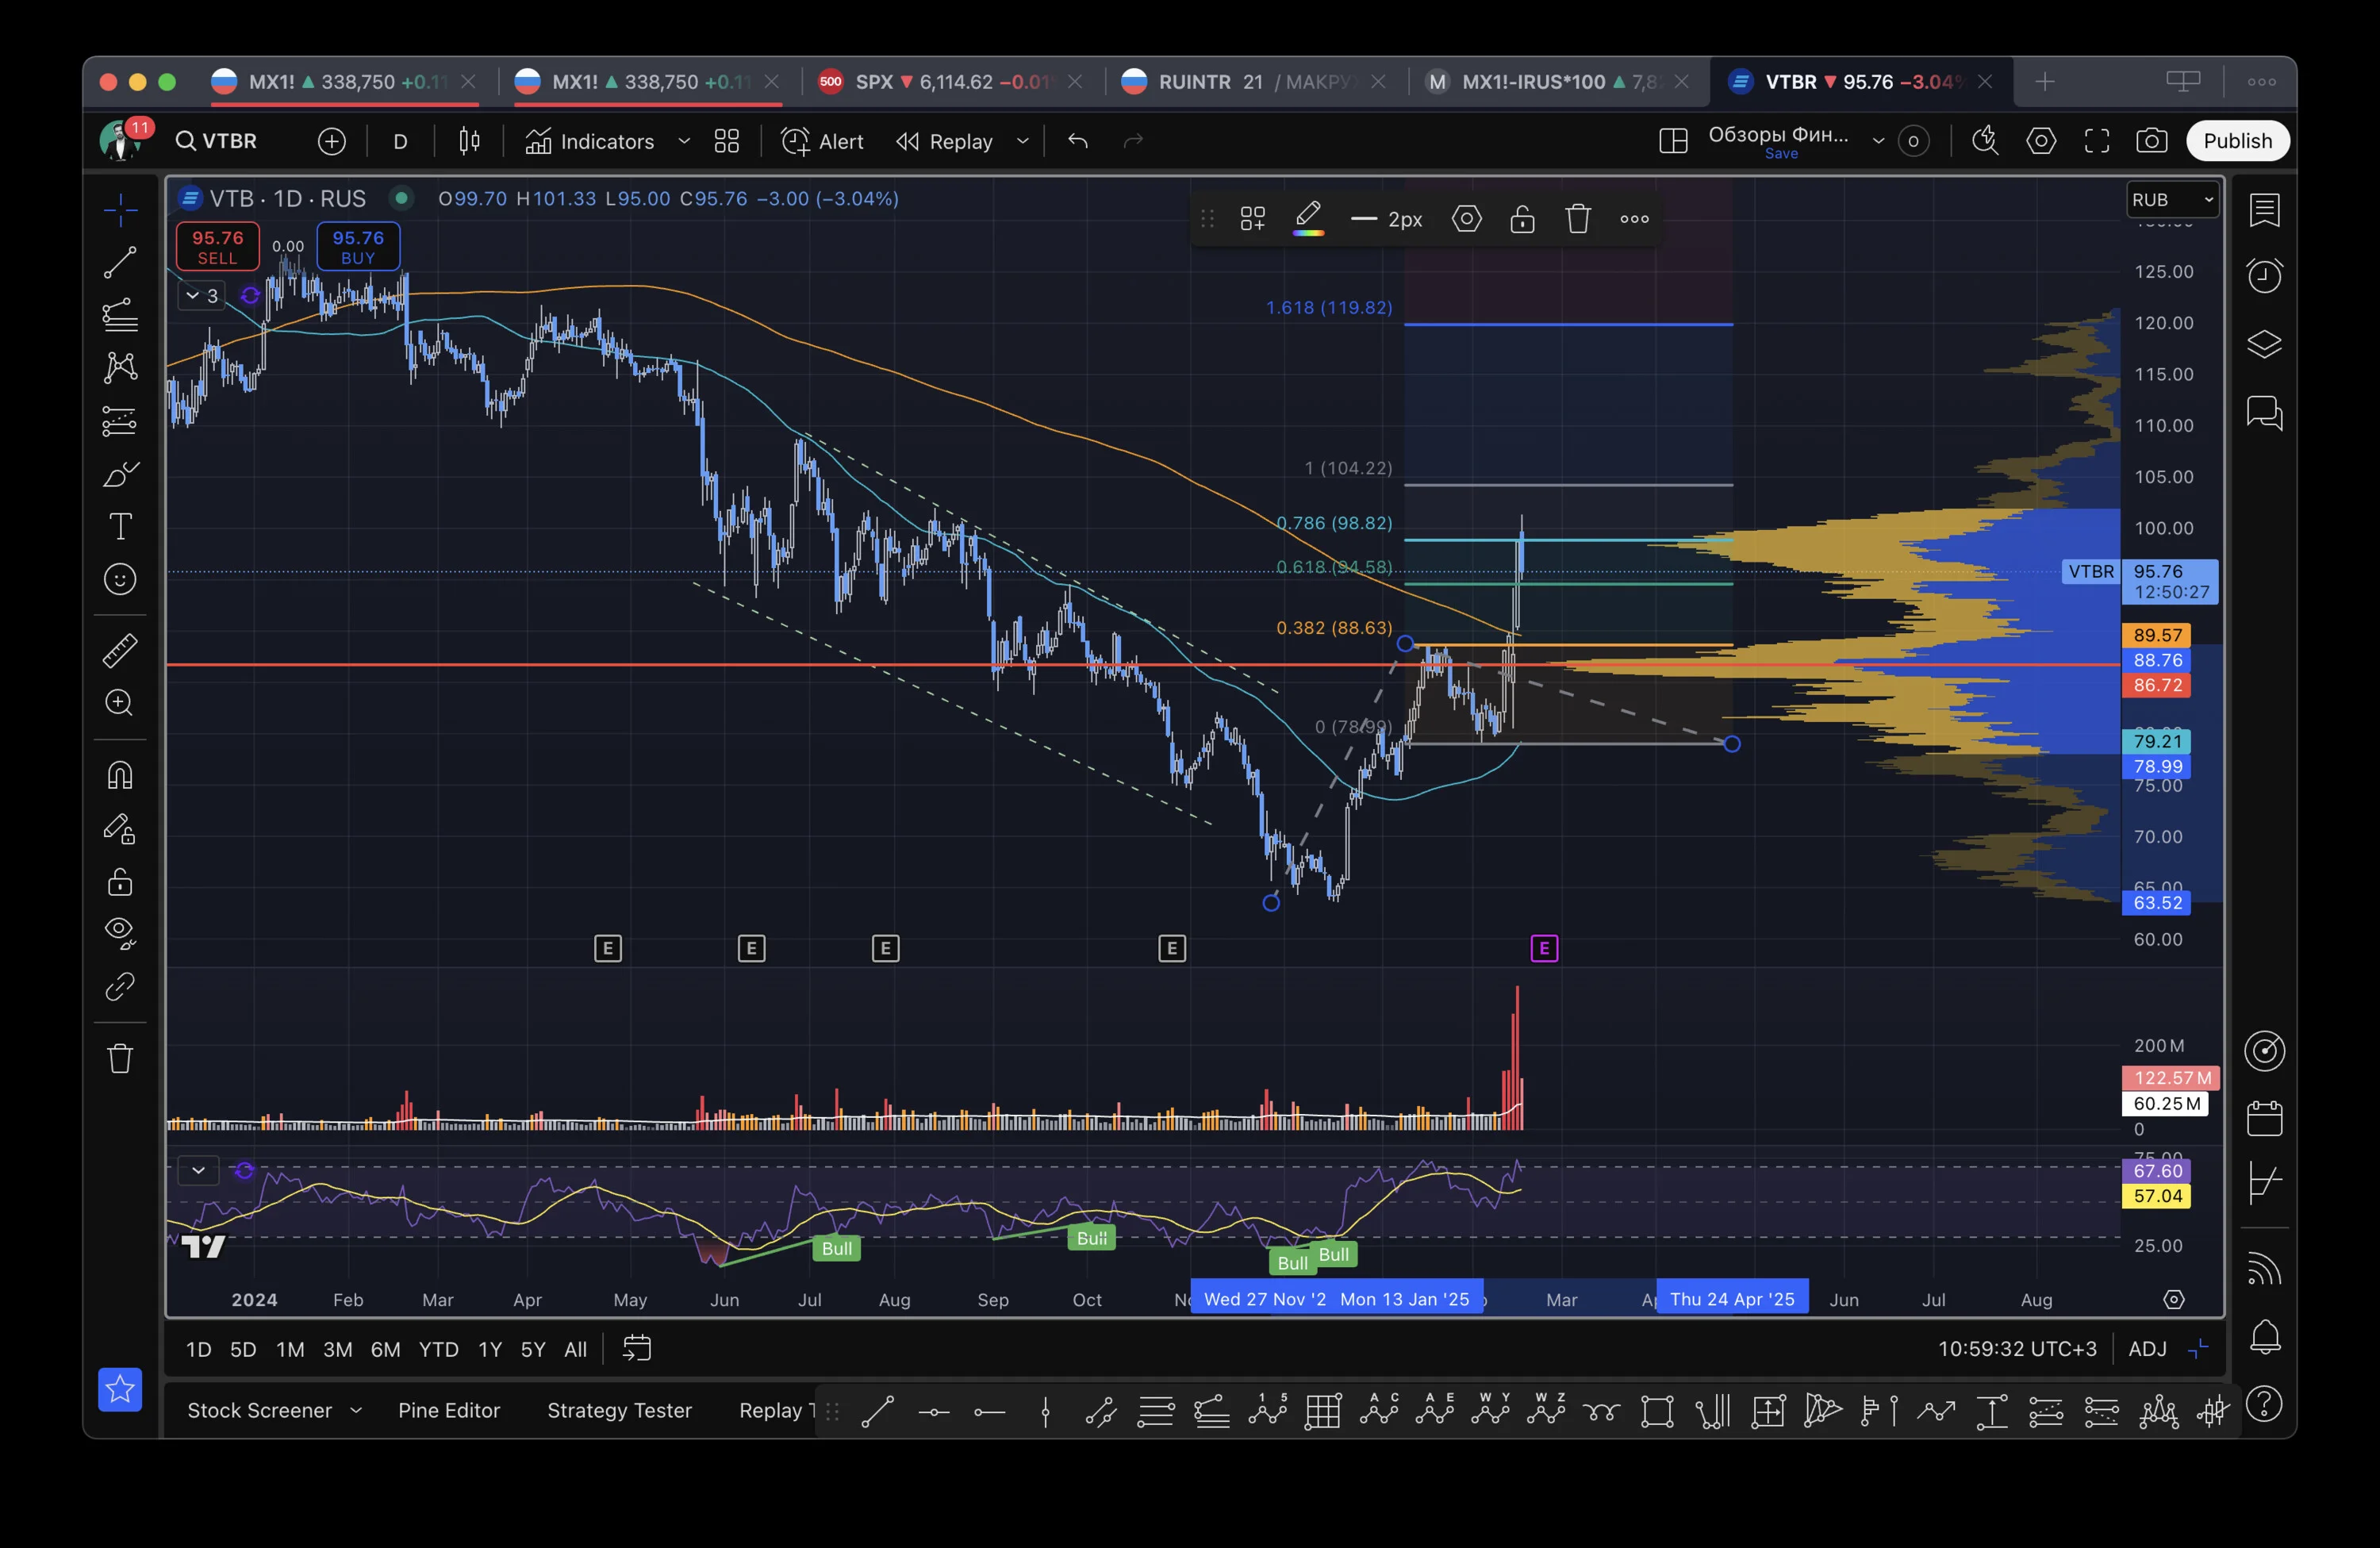Image resolution: width=2380 pixels, height=1548 pixels.
Task: Open quick search lightning icon
Action: (1985, 141)
